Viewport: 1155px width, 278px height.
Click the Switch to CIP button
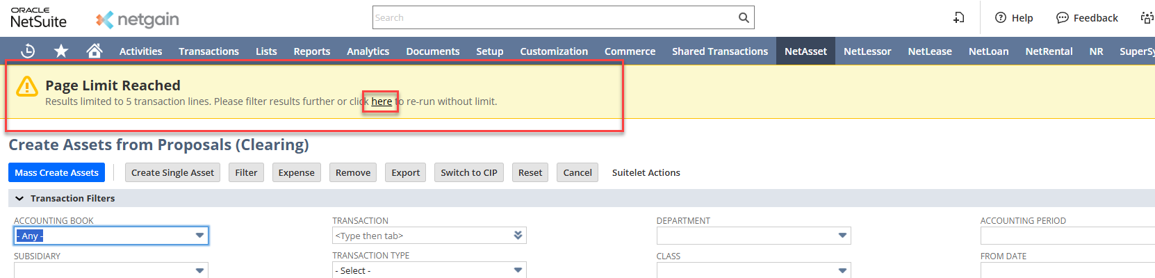(468, 172)
